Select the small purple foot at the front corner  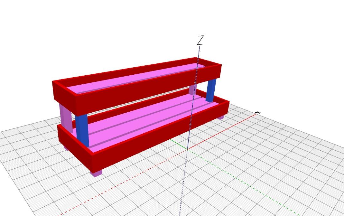[96, 174]
